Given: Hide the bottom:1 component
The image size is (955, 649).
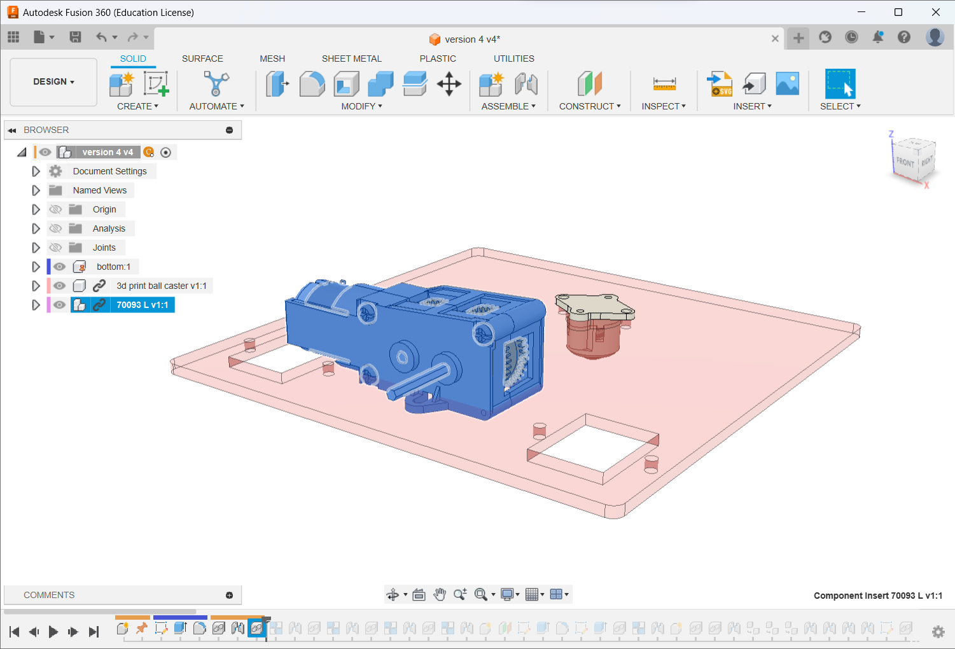Looking at the screenshot, I should tap(59, 267).
